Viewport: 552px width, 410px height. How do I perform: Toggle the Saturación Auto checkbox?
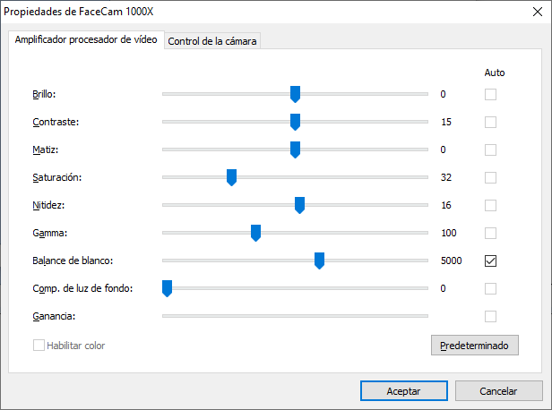coord(490,177)
